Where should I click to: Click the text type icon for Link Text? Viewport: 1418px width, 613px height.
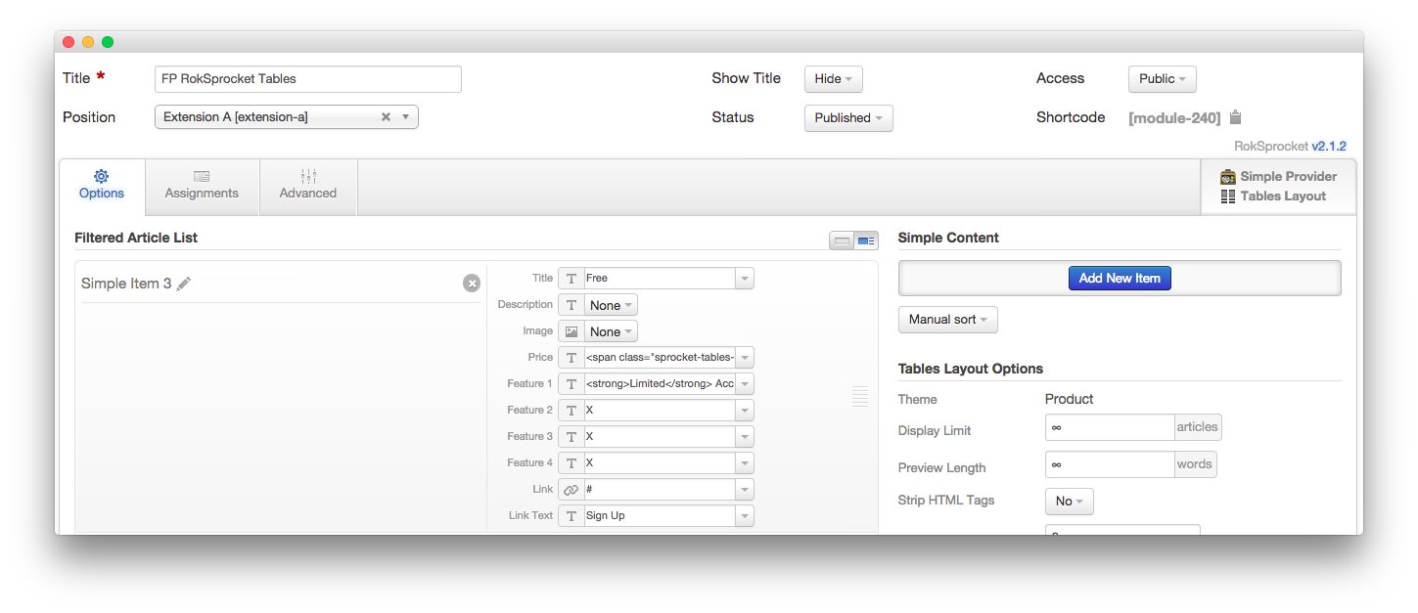tap(572, 516)
